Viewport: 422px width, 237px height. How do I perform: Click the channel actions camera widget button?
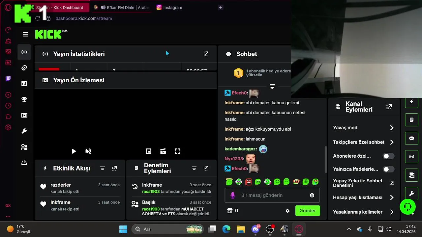[411, 175]
